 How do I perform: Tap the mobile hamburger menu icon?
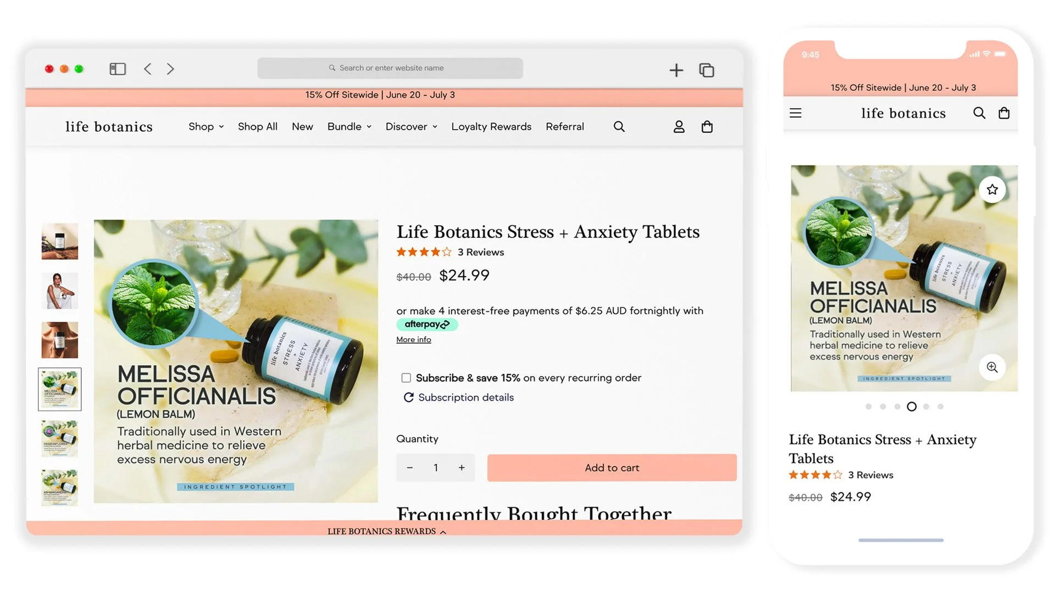pos(795,113)
